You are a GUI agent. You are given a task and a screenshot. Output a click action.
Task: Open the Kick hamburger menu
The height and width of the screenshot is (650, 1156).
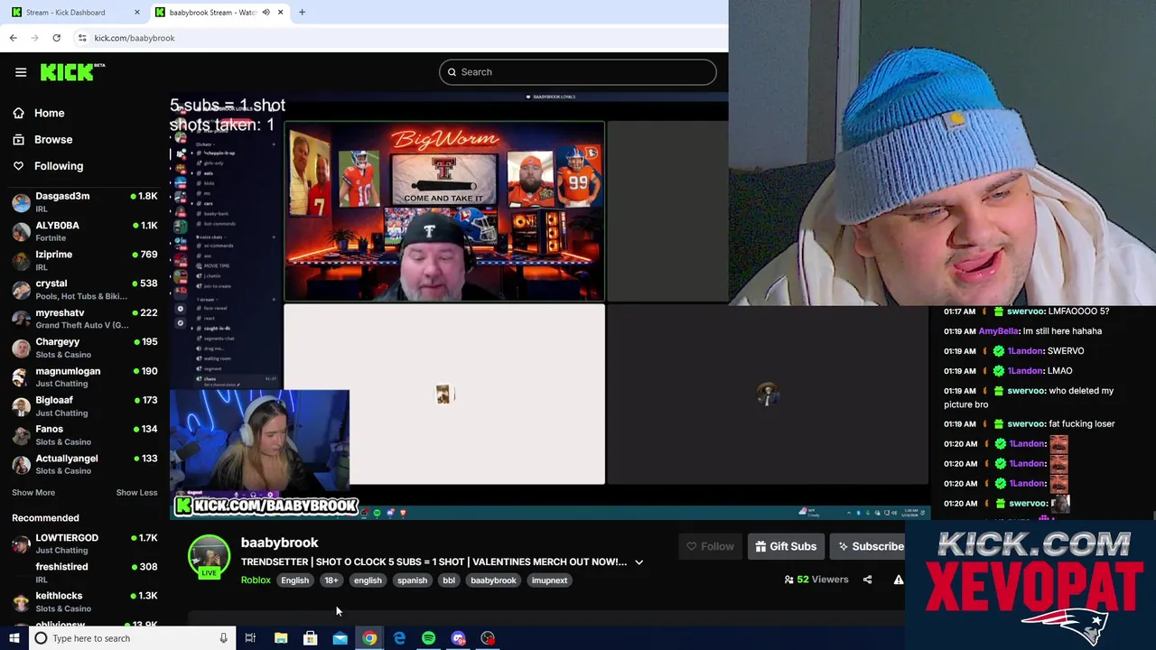click(x=21, y=72)
